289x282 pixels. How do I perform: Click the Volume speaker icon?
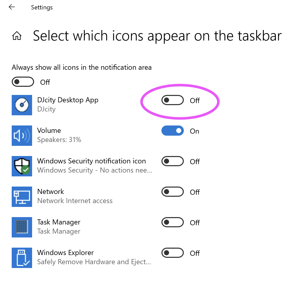22,136
